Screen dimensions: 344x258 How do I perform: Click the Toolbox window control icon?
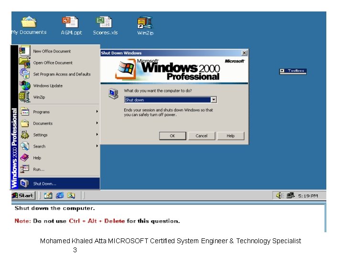[x=282, y=71]
